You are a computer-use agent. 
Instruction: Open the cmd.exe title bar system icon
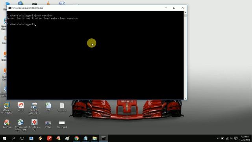(x=10, y=8)
